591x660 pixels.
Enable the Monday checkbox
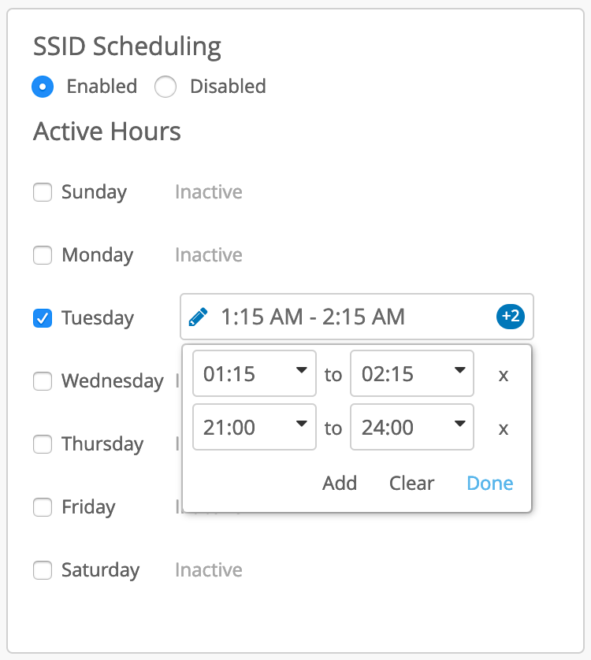43,254
